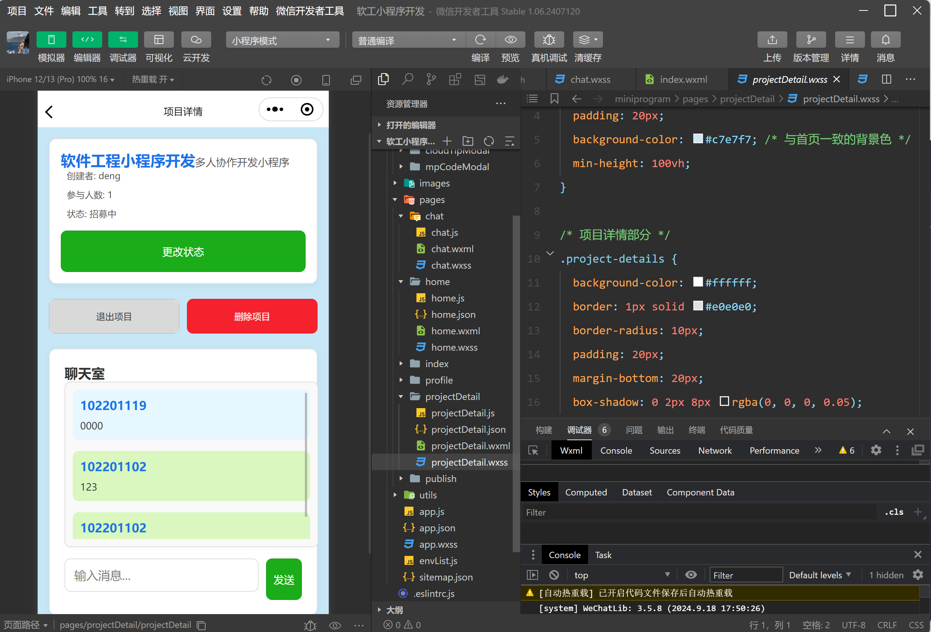Click the new file plus icon in the explorer

(x=447, y=141)
